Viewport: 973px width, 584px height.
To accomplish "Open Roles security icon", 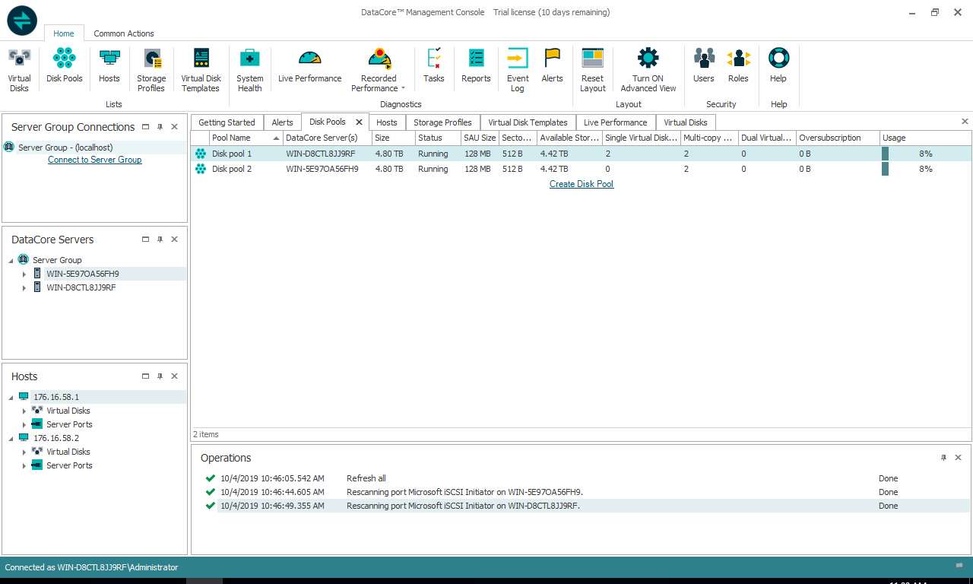I will tap(738, 66).
